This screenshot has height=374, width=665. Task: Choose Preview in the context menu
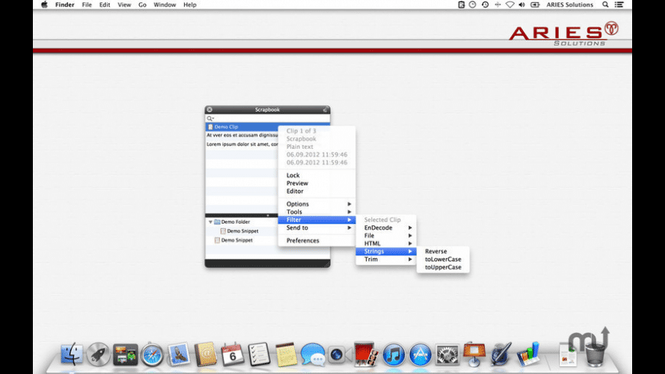(316, 183)
